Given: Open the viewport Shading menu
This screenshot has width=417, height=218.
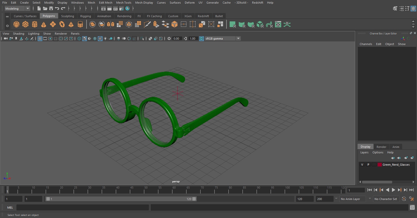Looking at the screenshot, I should pos(19,34).
